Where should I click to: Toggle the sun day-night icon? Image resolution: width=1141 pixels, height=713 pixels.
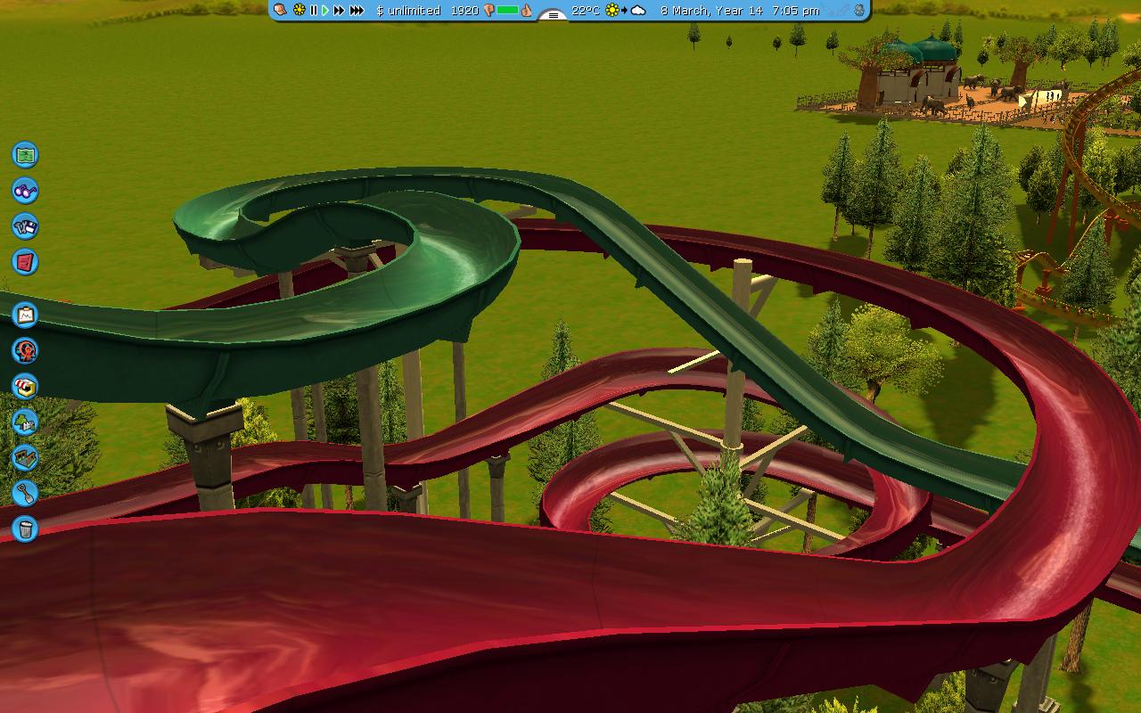pos(299,10)
